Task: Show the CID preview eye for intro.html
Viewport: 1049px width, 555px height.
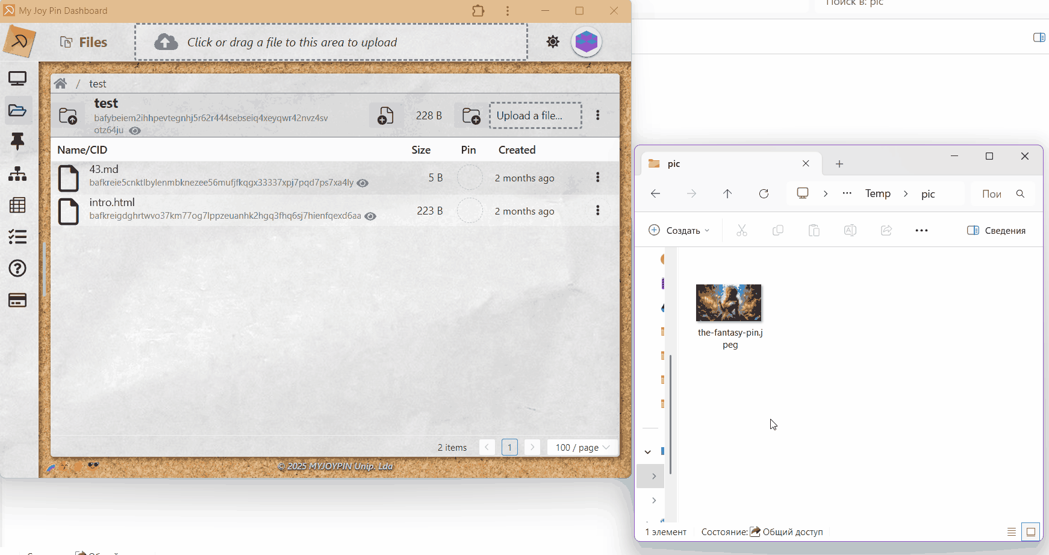Action: 371,216
